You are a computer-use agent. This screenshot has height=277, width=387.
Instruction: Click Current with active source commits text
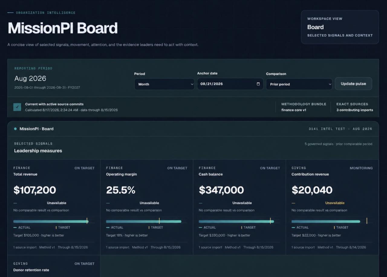54,104
